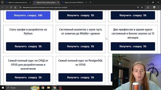Get 5% discount for 'Две профессии в одном курсе'
The width and height of the screenshot is (161, 90).
click(x=133, y=46)
